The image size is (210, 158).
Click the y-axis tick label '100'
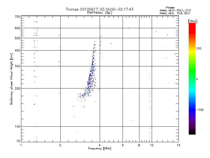coord(17,127)
